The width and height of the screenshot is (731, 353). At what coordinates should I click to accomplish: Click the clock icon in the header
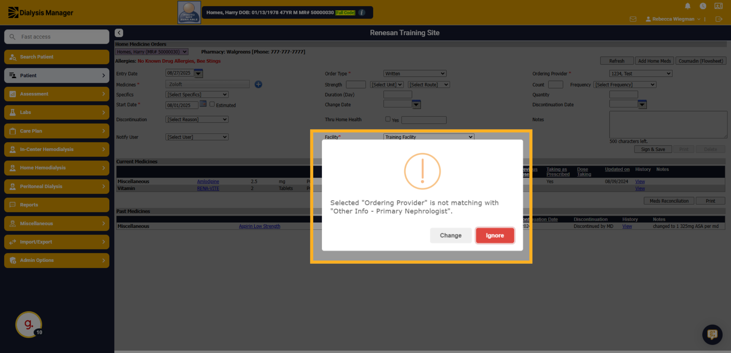703,6
